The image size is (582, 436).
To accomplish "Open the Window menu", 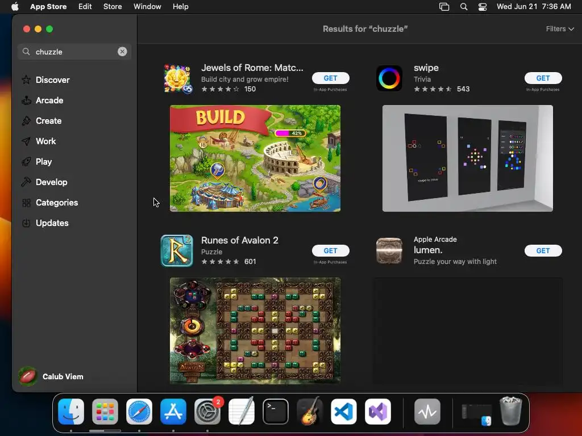I will pos(147,7).
